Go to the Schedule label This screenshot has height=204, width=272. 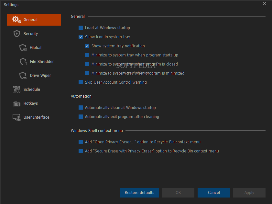click(32, 90)
